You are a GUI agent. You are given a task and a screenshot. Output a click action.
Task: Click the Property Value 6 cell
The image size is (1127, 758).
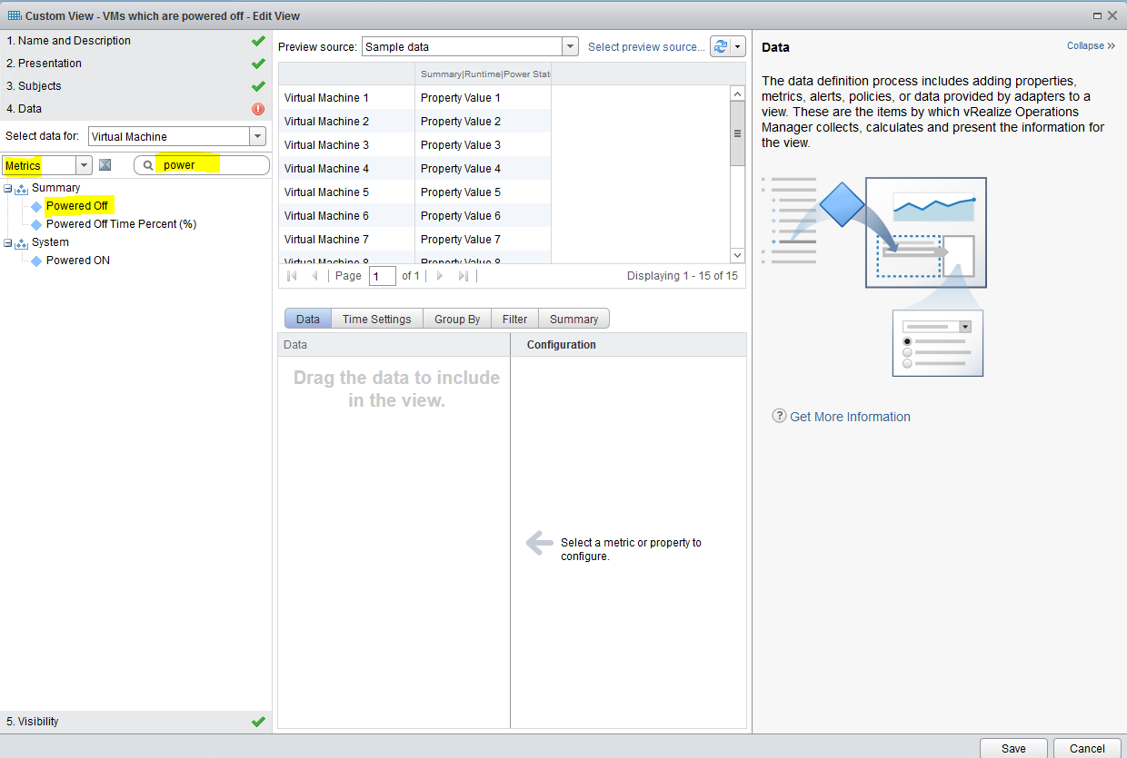(483, 215)
